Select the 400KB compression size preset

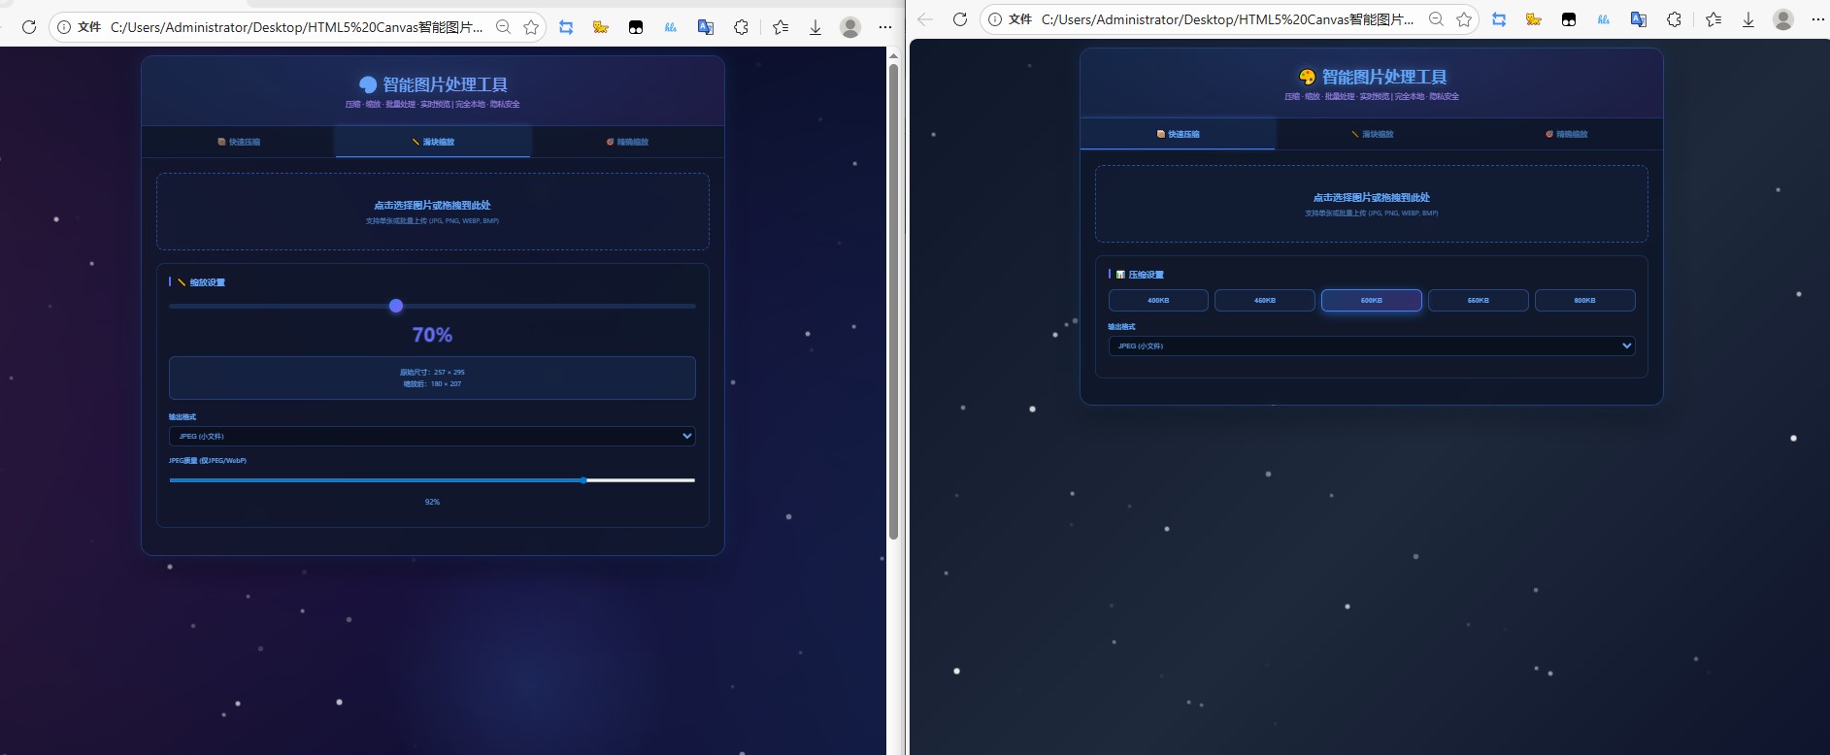pyautogui.click(x=1158, y=301)
